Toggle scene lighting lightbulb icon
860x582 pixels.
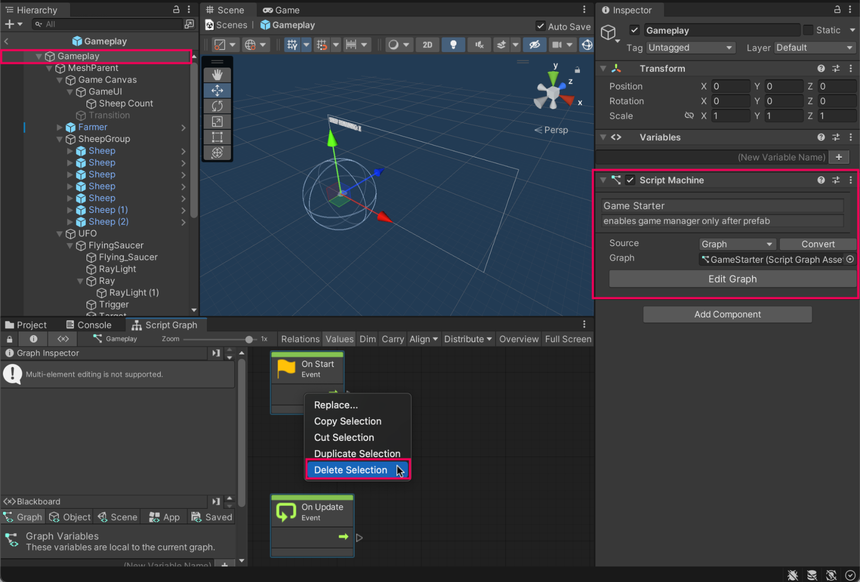click(x=453, y=45)
